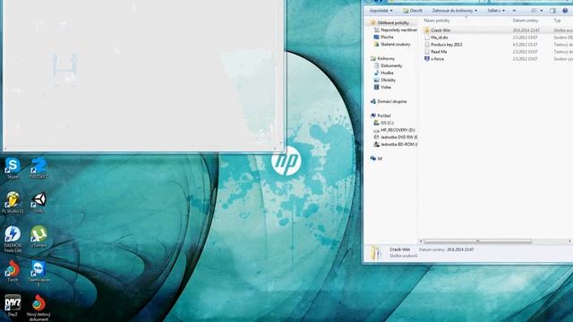Open the Uspořádat dropdown menu
The width and height of the screenshot is (573, 322).
[381, 11]
